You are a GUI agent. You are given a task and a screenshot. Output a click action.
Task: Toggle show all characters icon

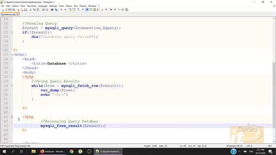click(x=83, y=9)
